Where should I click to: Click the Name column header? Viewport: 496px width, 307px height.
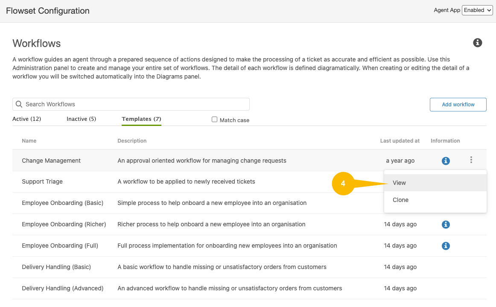pyautogui.click(x=29, y=141)
